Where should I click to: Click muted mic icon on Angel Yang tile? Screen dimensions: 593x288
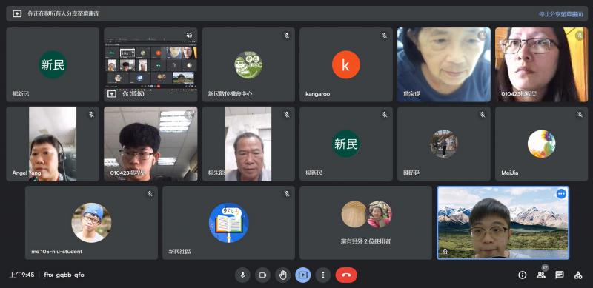[x=91, y=115]
